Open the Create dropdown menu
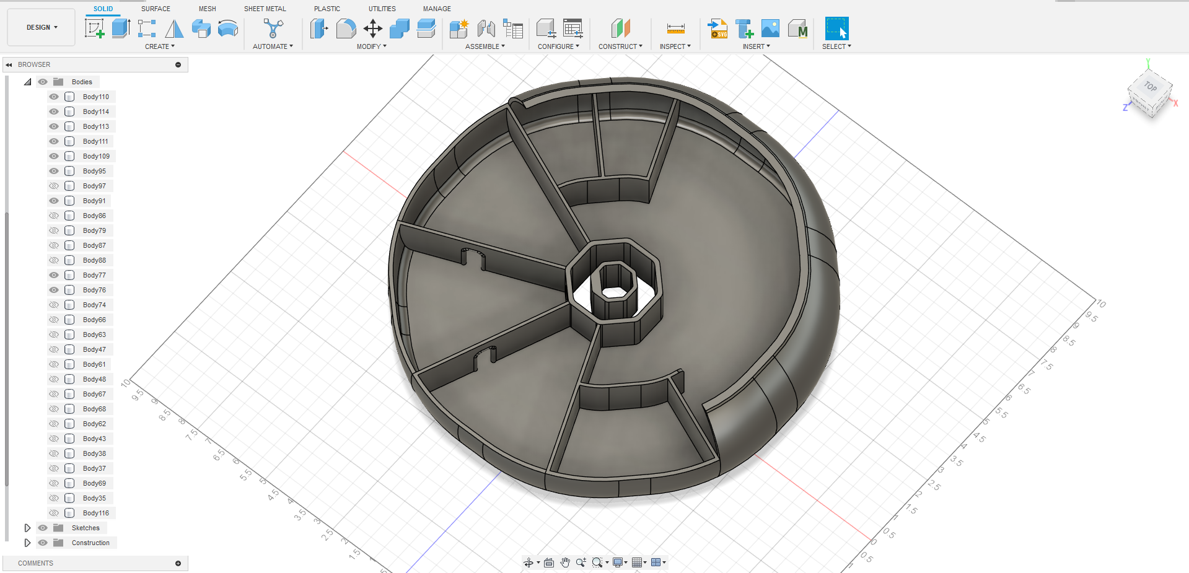 pyautogui.click(x=160, y=46)
